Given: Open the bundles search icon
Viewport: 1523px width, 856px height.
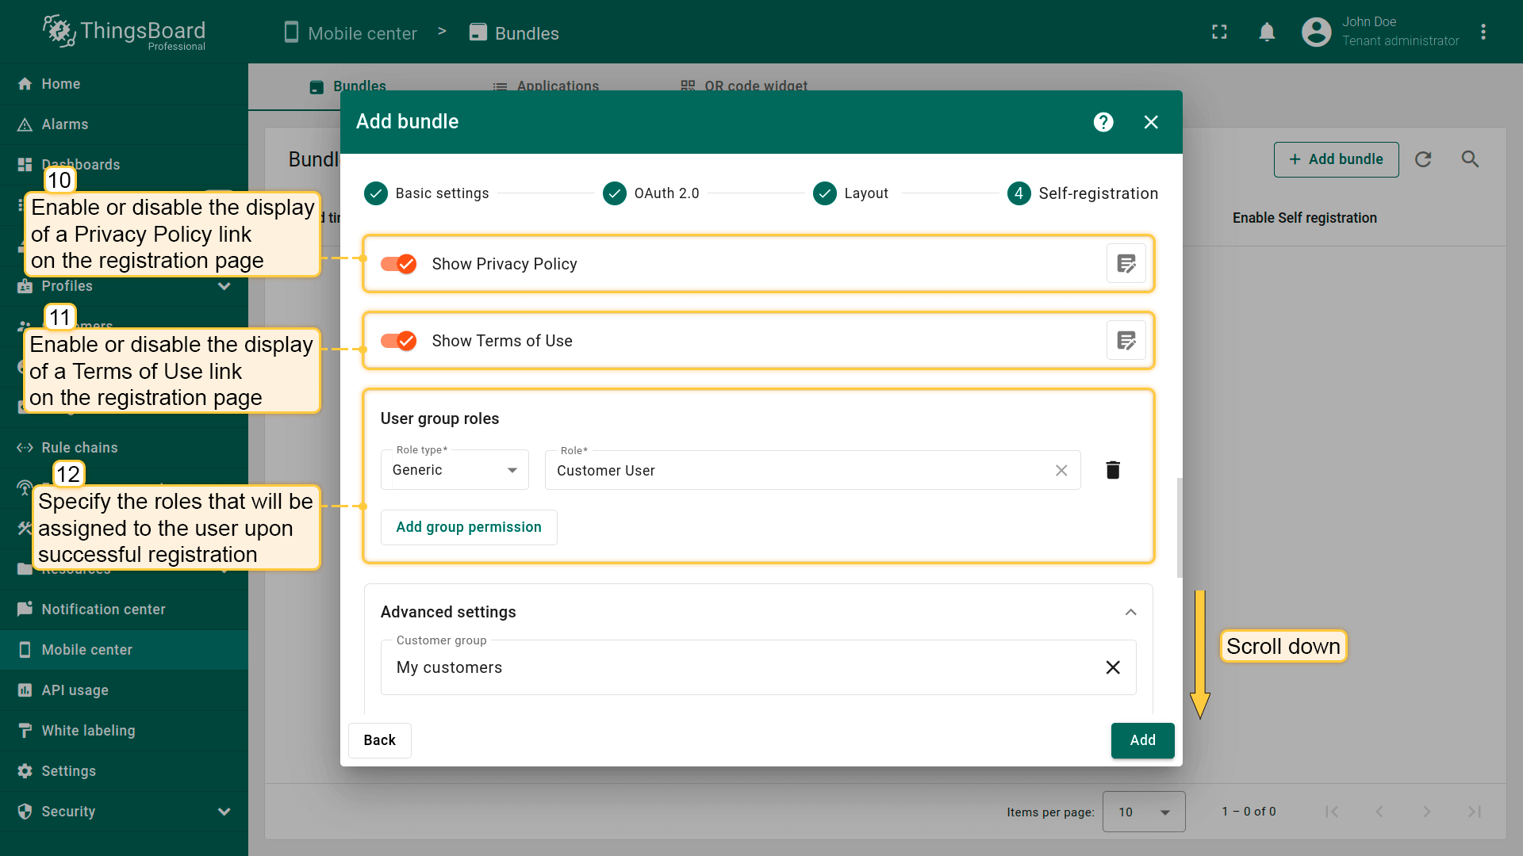Looking at the screenshot, I should point(1470,159).
